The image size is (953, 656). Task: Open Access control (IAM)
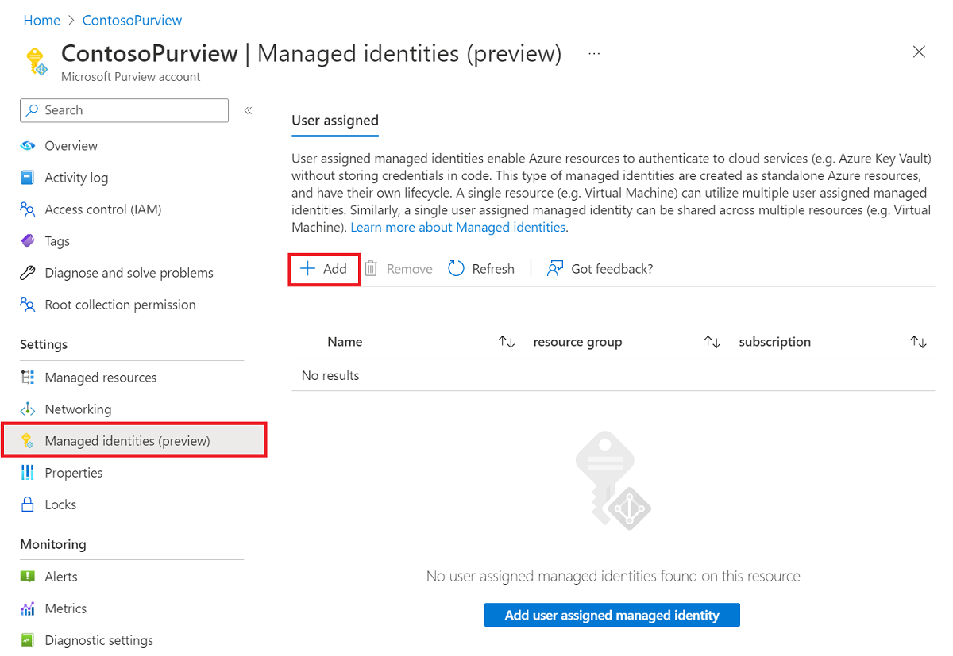click(102, 209)
